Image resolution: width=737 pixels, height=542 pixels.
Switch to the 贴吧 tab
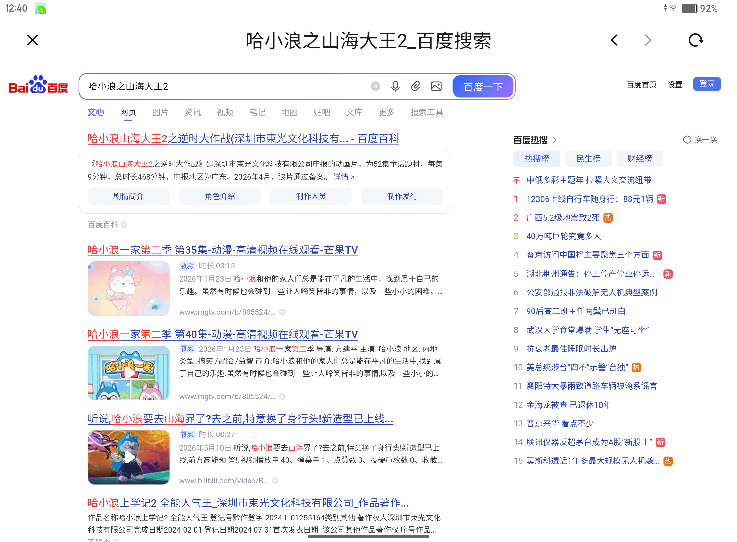tap(322, 112)
